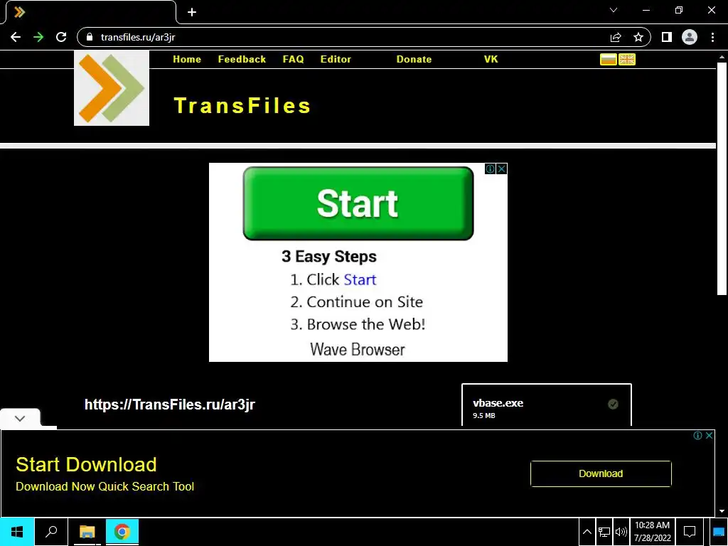Click Download Now Quick Search Tool text
The width and height of the screenshot is (728, 546).
coord(105,486)
